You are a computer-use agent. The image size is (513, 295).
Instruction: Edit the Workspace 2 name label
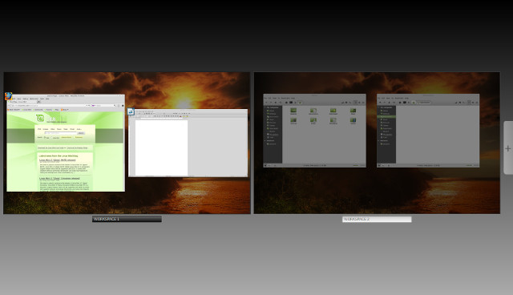pos(377,219)
